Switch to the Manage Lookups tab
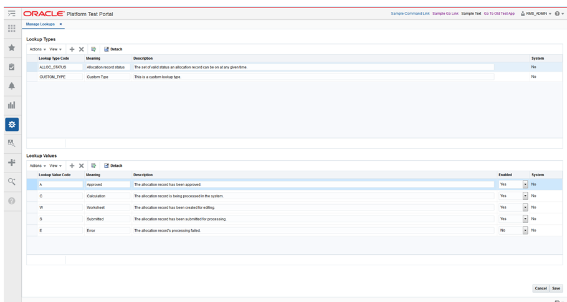Viewport: 567px width, 302px height. pos(40,24)
